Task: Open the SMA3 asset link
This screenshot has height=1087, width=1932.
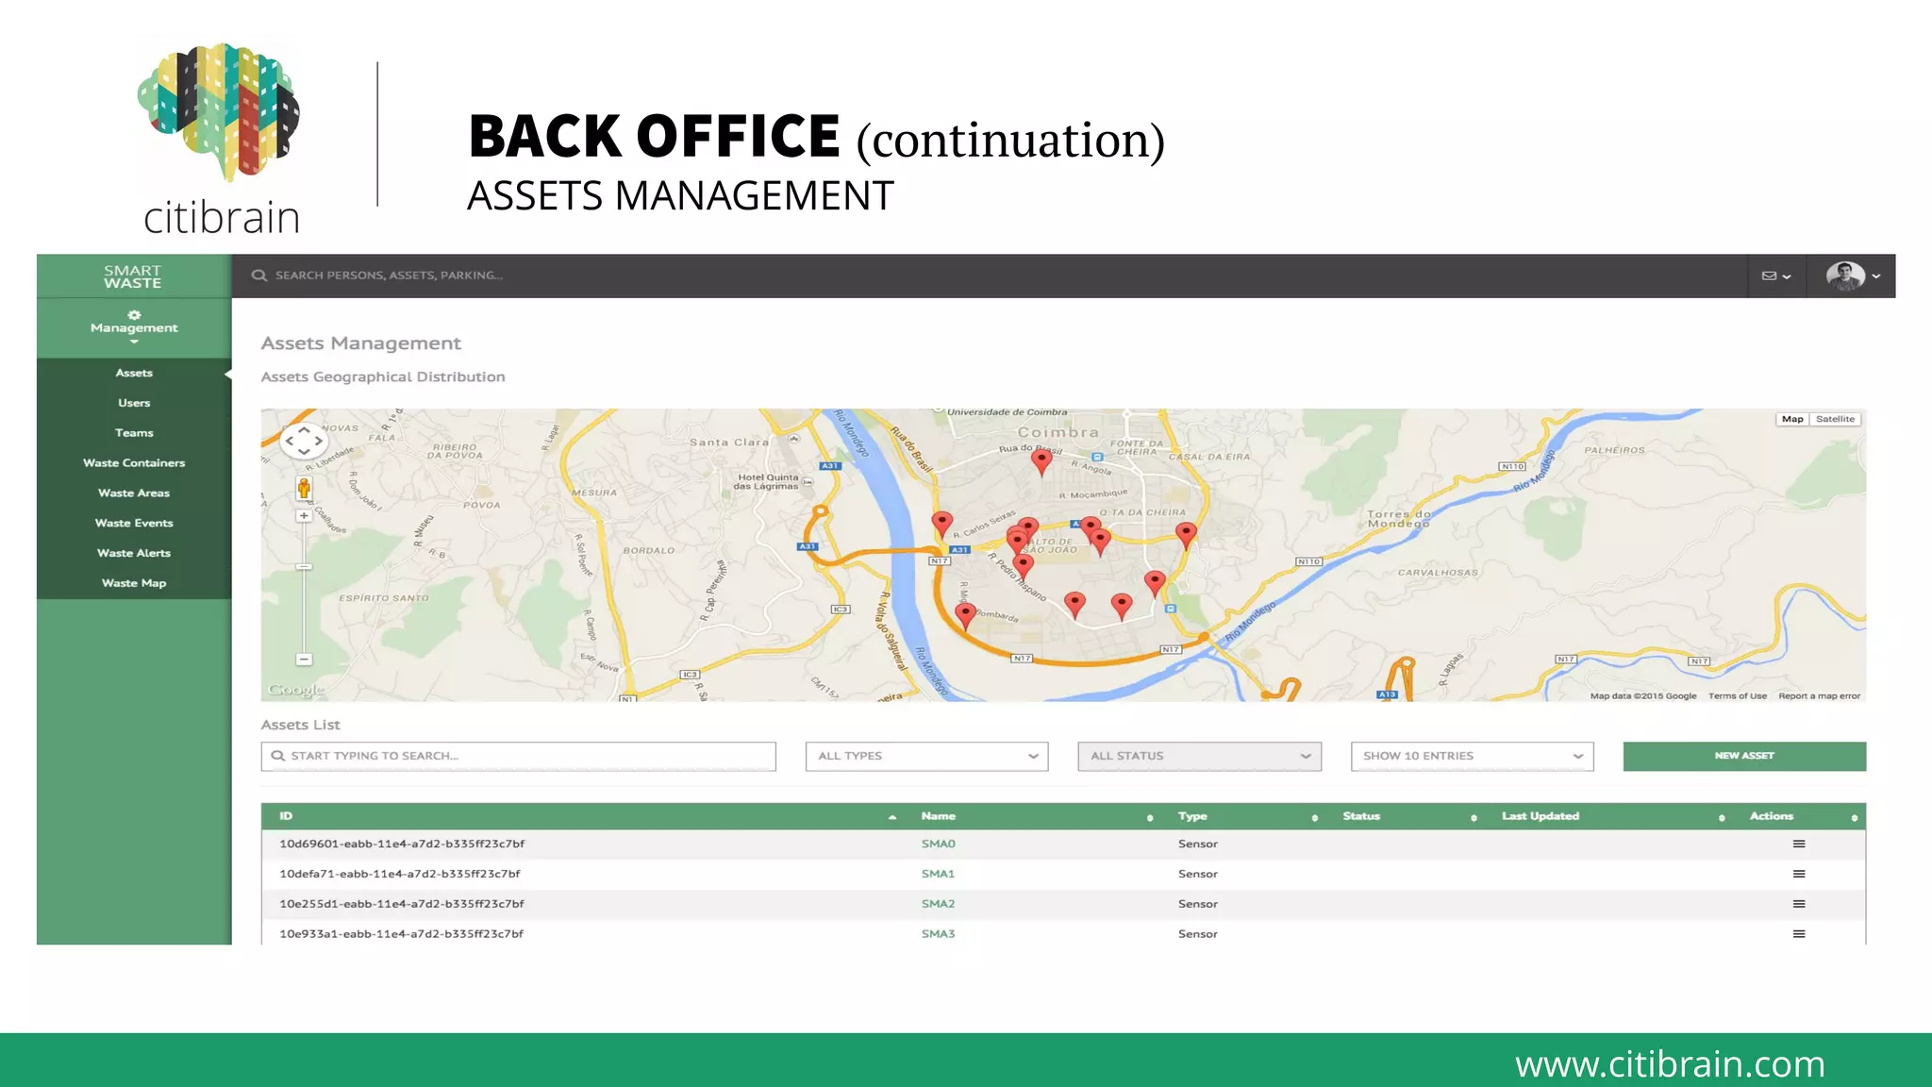Action: (938, 934)
